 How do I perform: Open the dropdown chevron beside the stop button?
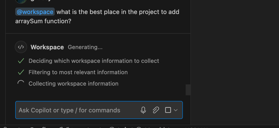176,110
